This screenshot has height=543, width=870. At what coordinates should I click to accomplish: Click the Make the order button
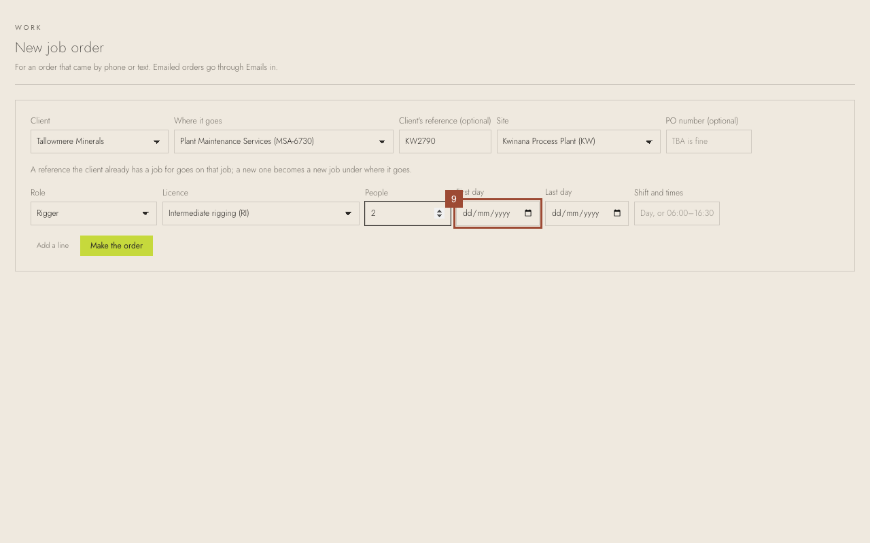point(116,246)
